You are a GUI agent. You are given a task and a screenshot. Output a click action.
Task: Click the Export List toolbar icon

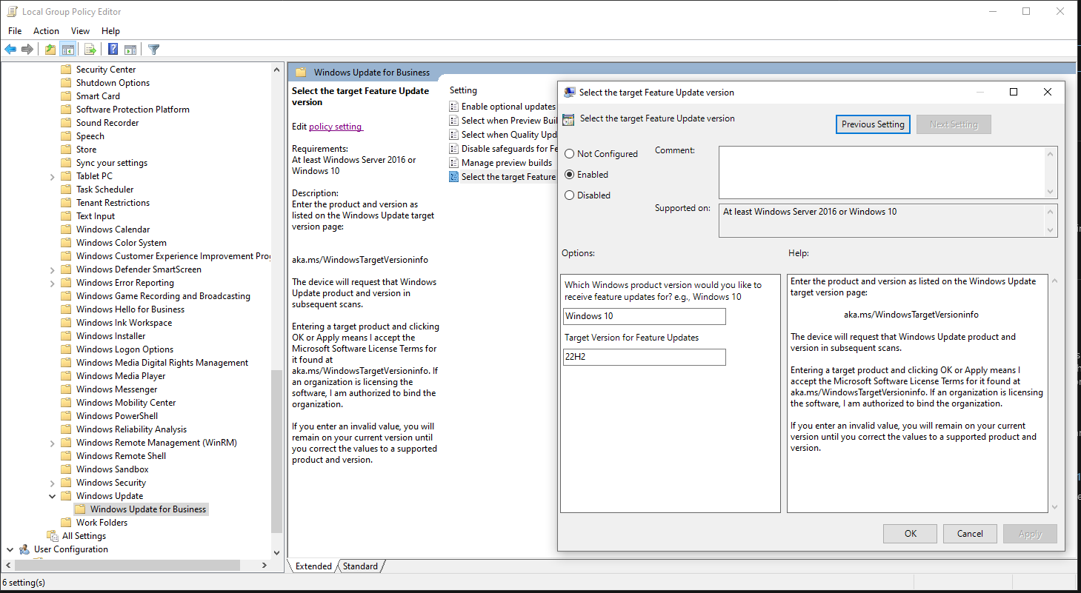point(90,50)
